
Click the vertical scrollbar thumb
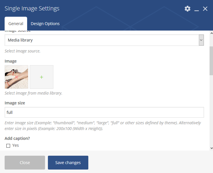coord(211,61)
